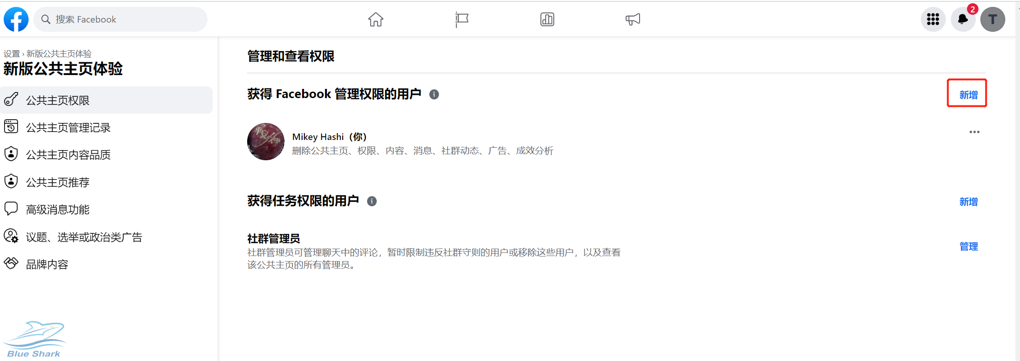
Task: Select 公共主页管理记录 in the sidebar
Action: (106, 127)
